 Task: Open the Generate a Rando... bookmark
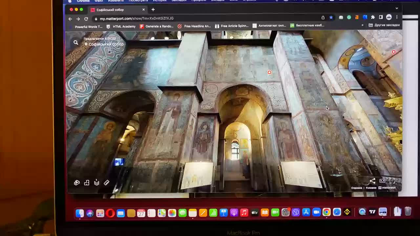[x=157, y=26]
